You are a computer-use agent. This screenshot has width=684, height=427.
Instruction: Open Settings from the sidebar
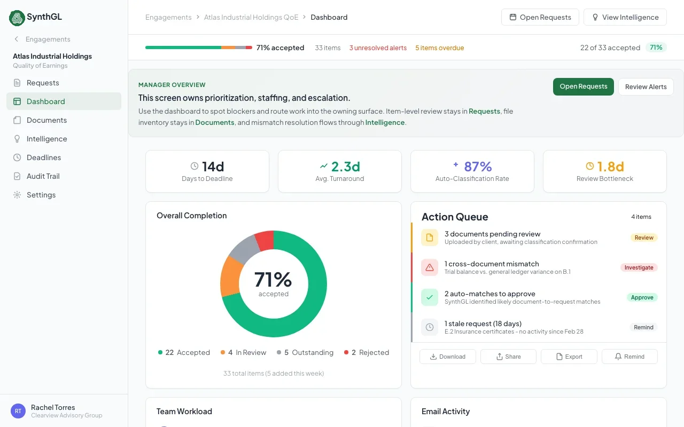(x=41, y=195)
